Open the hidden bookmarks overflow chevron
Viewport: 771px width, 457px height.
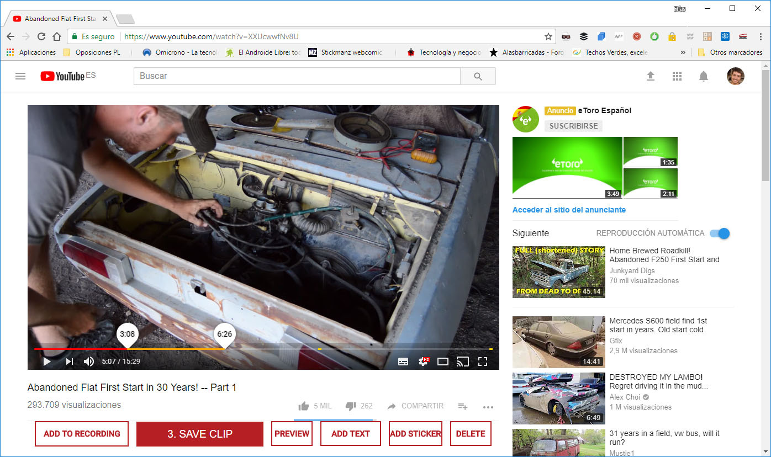point(683,52)
